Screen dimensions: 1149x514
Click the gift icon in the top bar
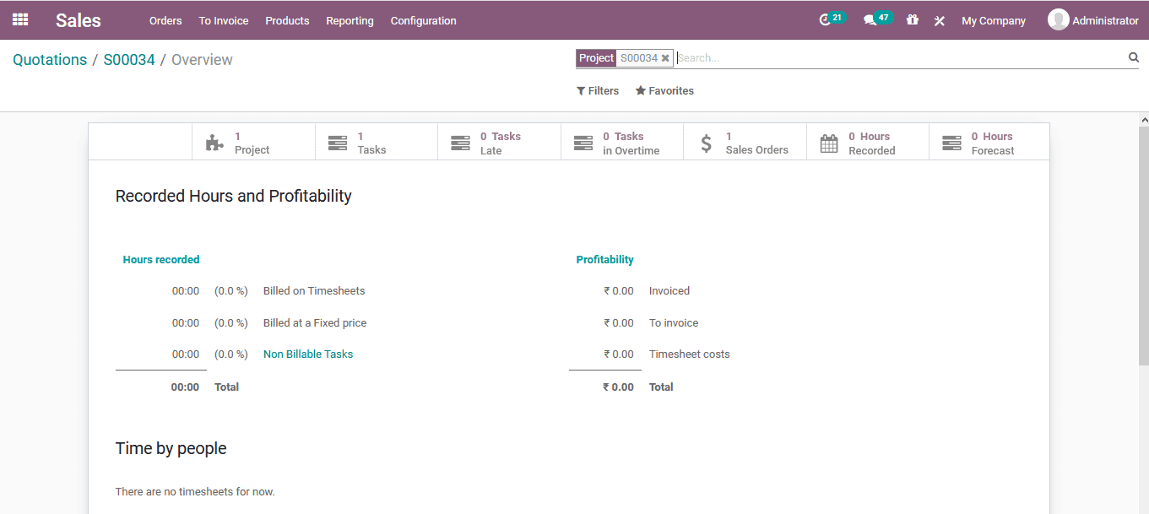[x=912, y=19]
